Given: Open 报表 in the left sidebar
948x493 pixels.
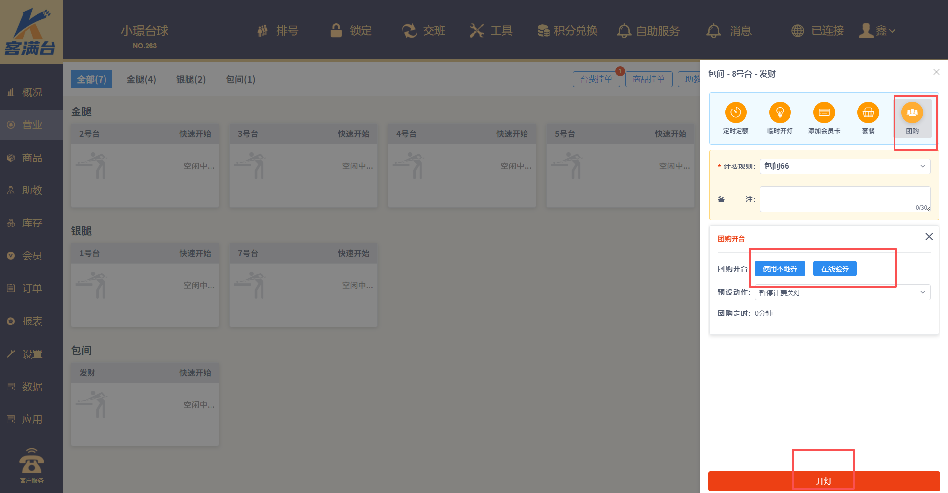Looking at the screenshot, I should (x=32, y=321).
